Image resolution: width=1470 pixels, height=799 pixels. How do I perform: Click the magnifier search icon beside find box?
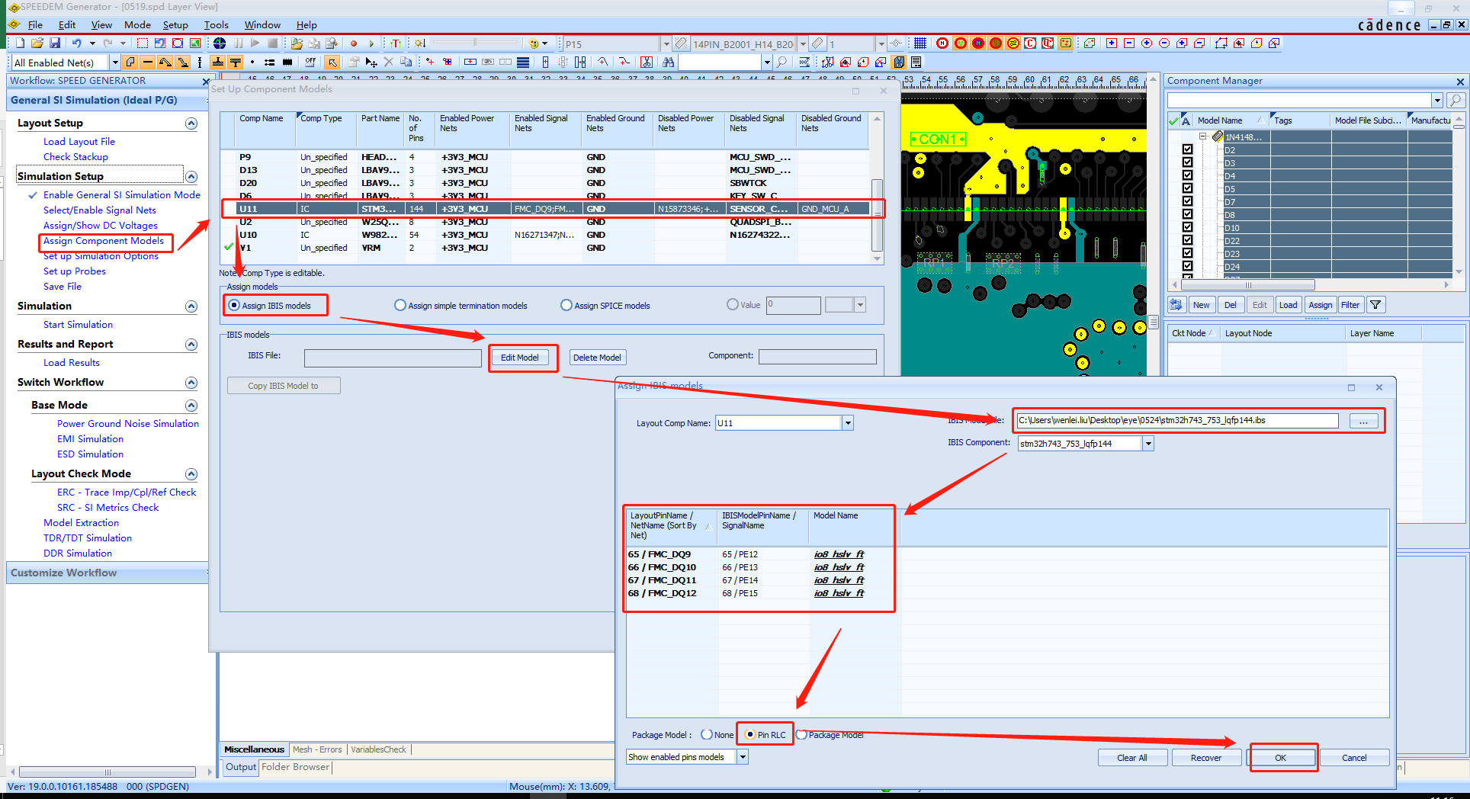[782, 62]
